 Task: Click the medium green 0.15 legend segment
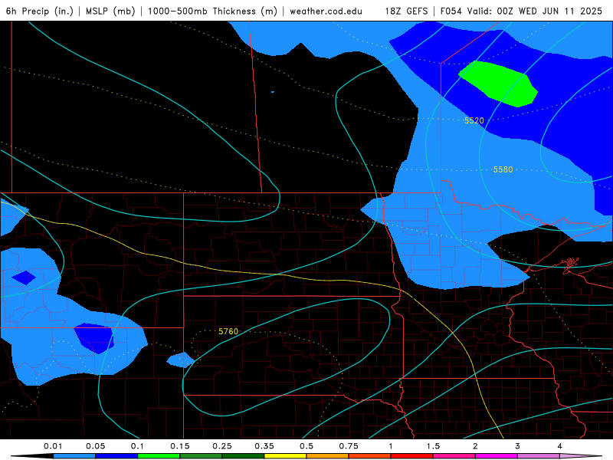201,456
